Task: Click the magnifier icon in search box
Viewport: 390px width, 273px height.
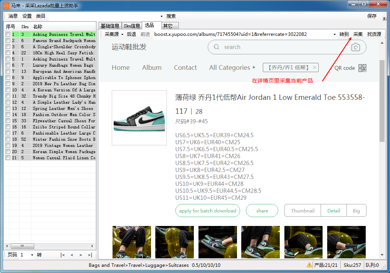Action: pos(217,47)
